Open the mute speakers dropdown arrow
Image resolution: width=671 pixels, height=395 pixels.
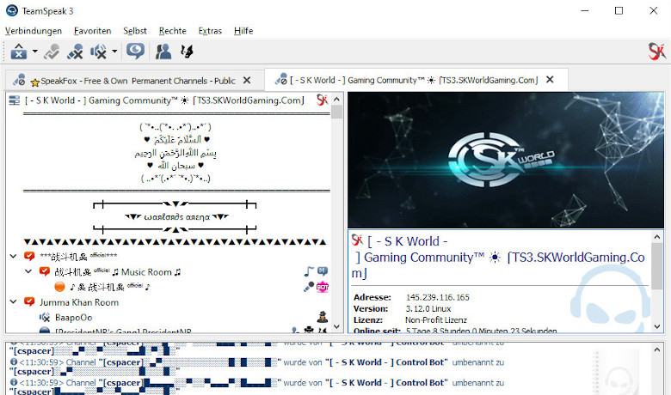click(114, 52)
